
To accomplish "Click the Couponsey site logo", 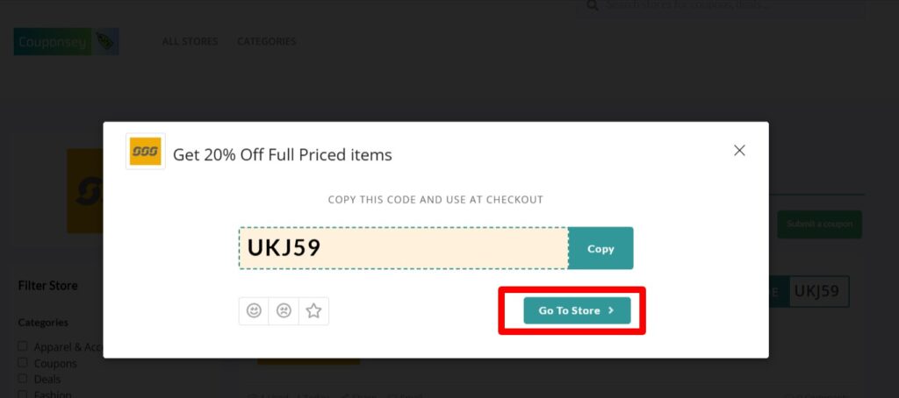I will point(66,41).
